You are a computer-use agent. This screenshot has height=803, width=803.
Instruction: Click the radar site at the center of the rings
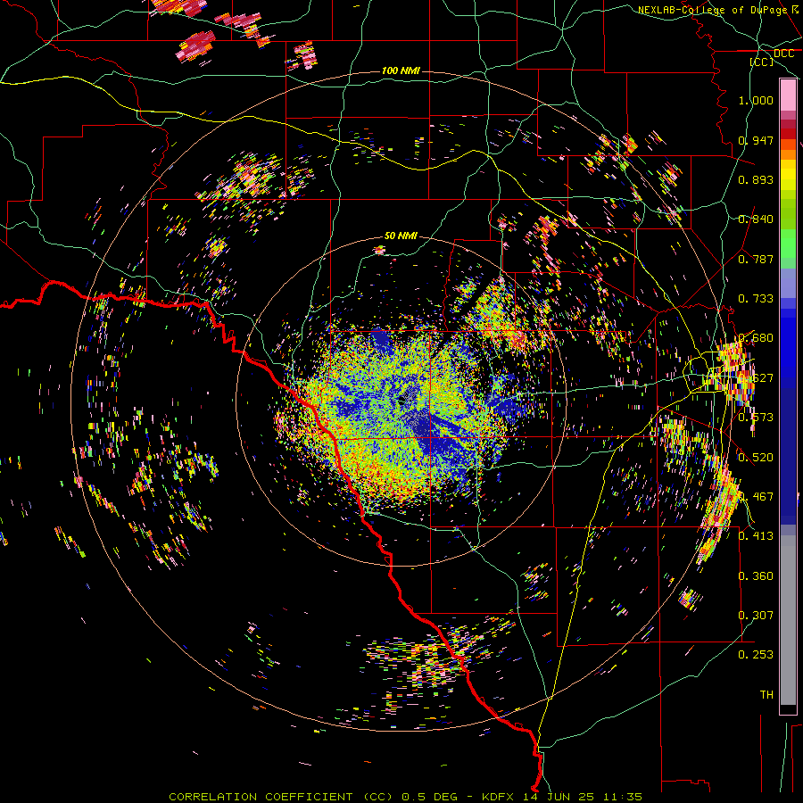tap(401, 401)
